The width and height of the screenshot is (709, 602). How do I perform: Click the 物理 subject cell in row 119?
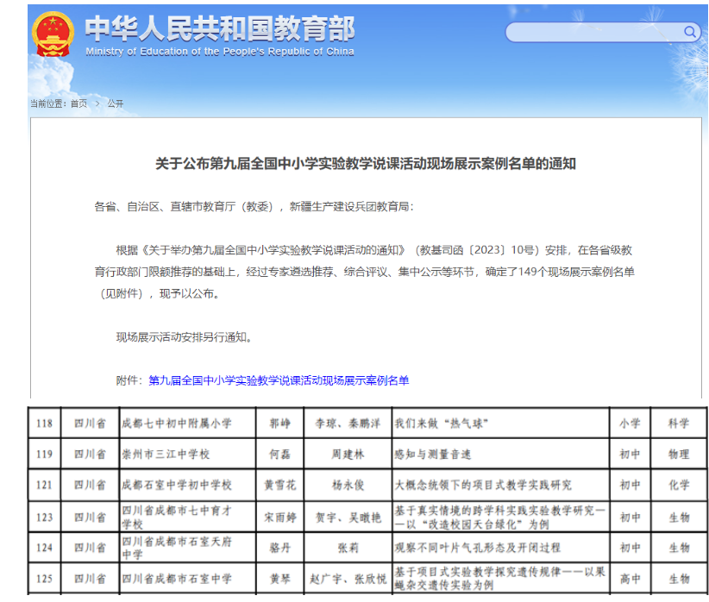coord(679,454)
